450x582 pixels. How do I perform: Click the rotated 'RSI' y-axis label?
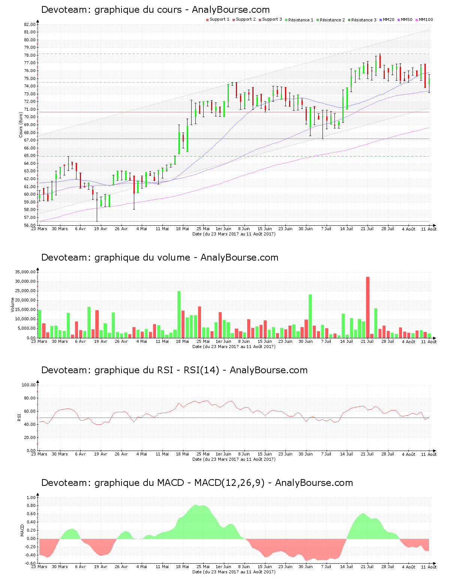coord(19,417)
